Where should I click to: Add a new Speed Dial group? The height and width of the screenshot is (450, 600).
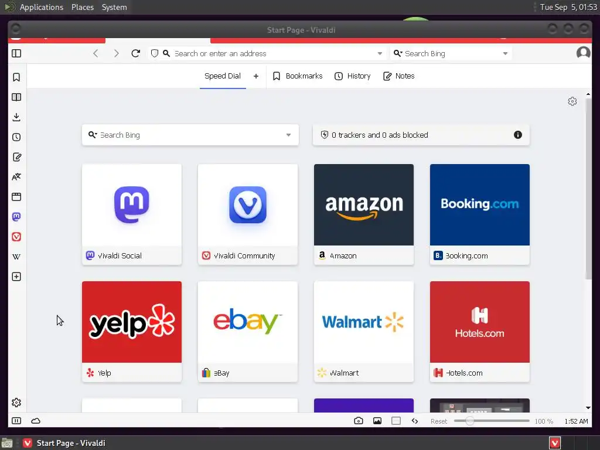coord(256,76)
